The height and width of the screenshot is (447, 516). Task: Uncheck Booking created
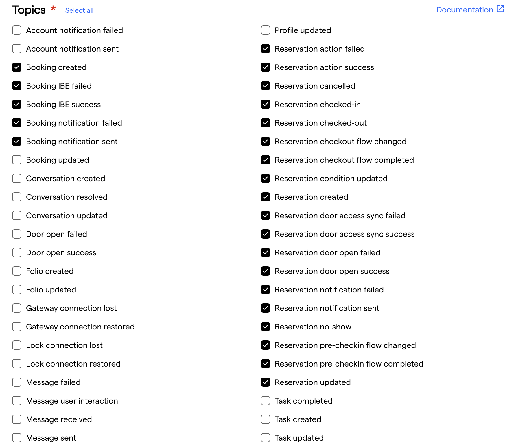pyautogui.click(x=17, y=67)
